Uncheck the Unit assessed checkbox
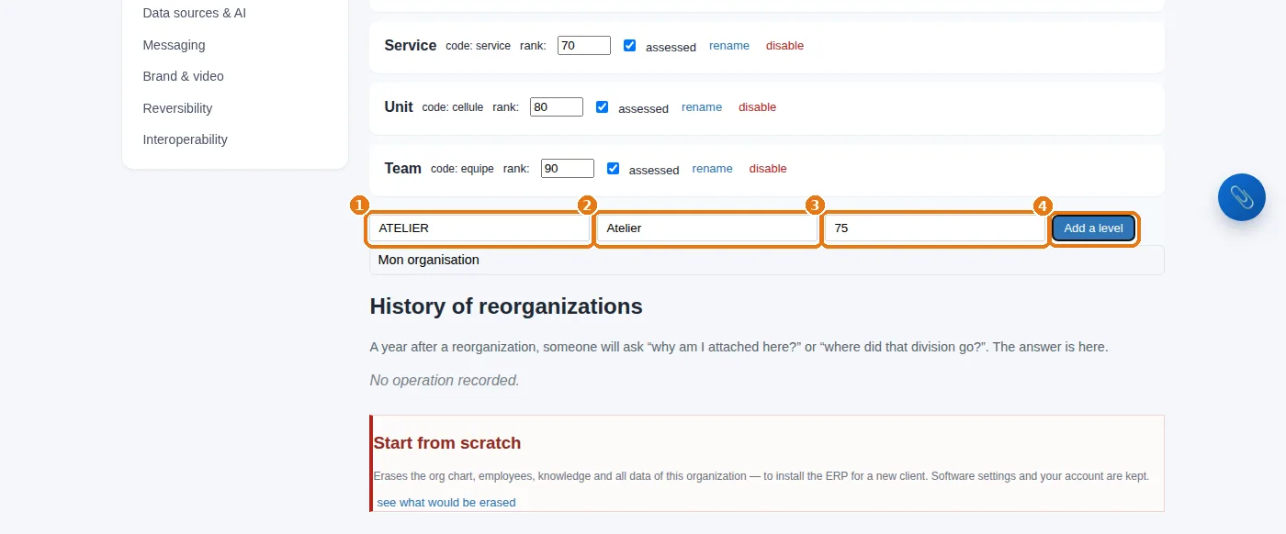Image resolution: width=1286 pixels, height=534 pixels. pos(602,106)
